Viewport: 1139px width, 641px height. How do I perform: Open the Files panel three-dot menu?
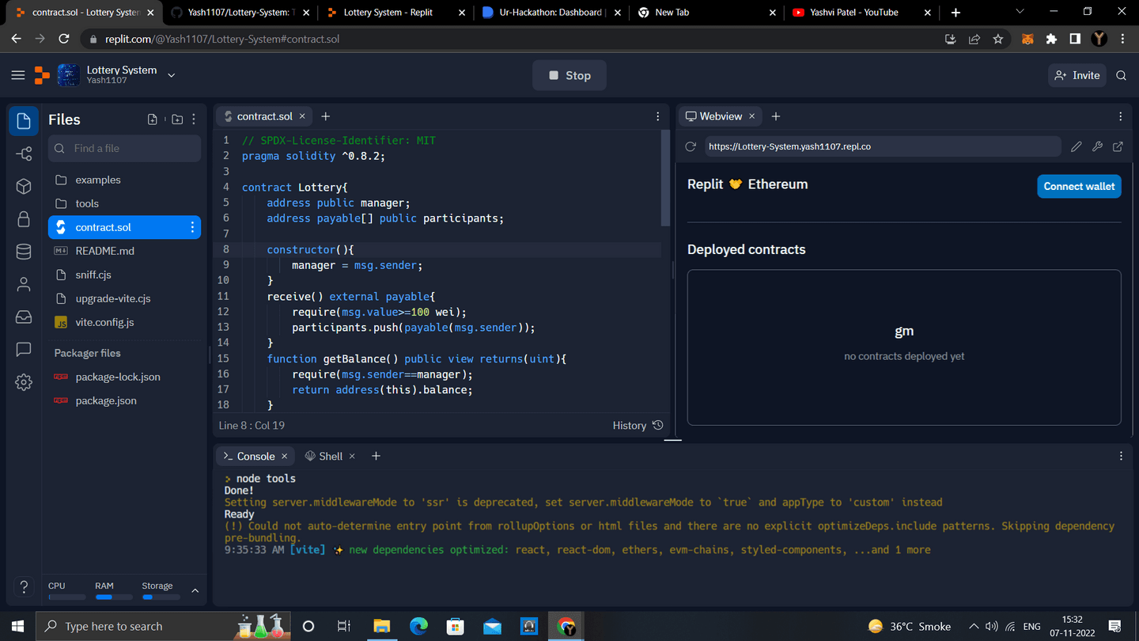(194, 119)
